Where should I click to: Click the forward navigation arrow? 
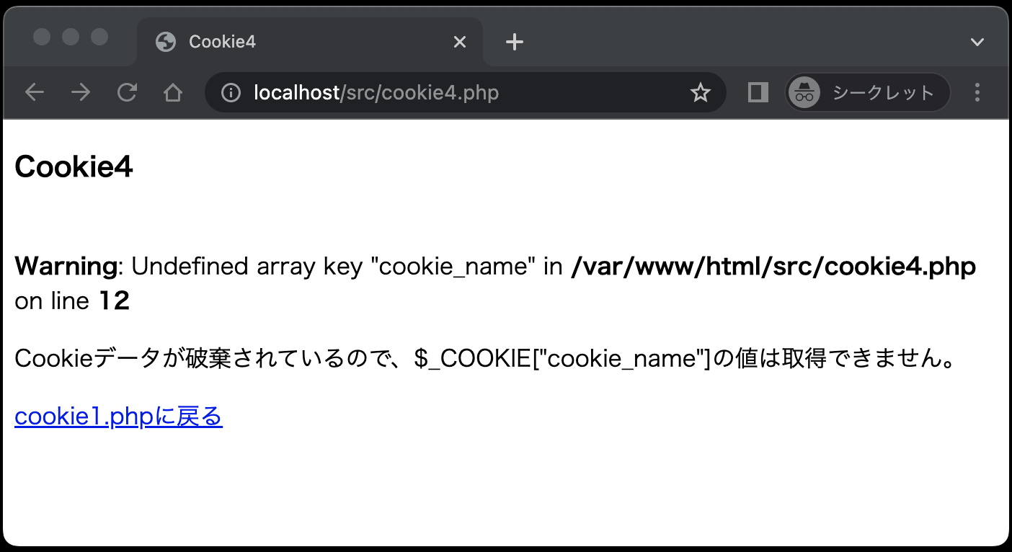(81, 92)
